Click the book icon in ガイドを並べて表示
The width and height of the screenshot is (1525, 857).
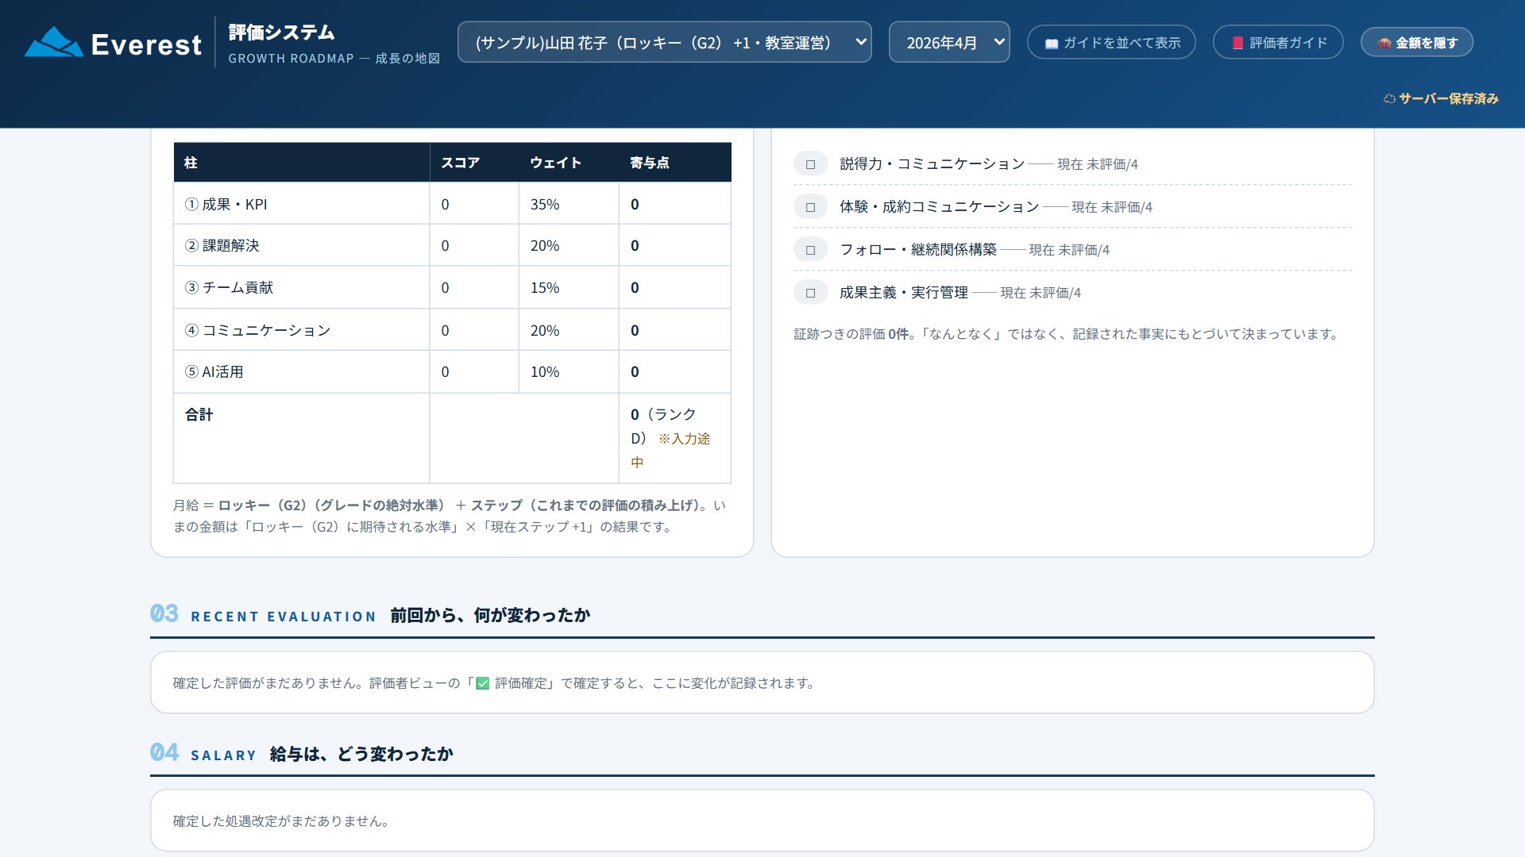pos(1051,43)
